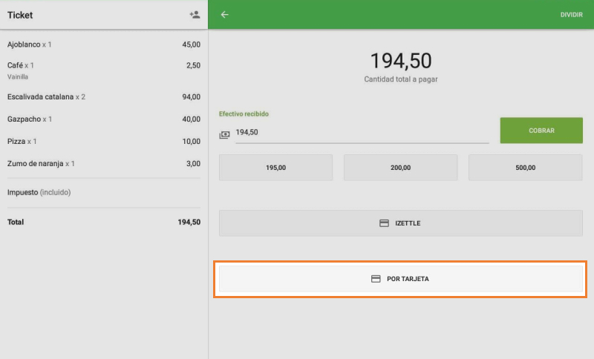Click the Ticket panel title
This screenshot has height=359, width=594.
coord(20,15)
